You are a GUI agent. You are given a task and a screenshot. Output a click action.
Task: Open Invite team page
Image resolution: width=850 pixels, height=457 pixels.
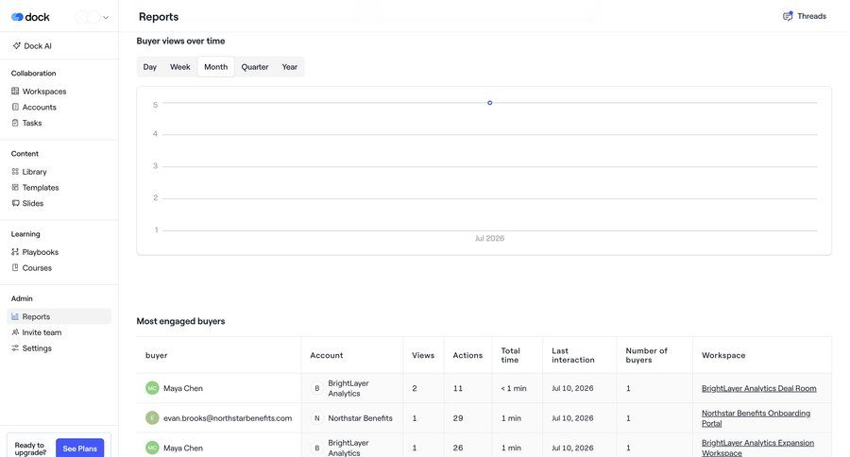pyautogui.click(x=59, y=331)
